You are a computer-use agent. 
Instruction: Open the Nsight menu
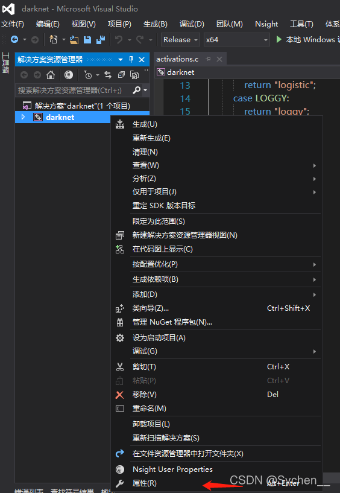pyautogui.click(x=266, y=24)
